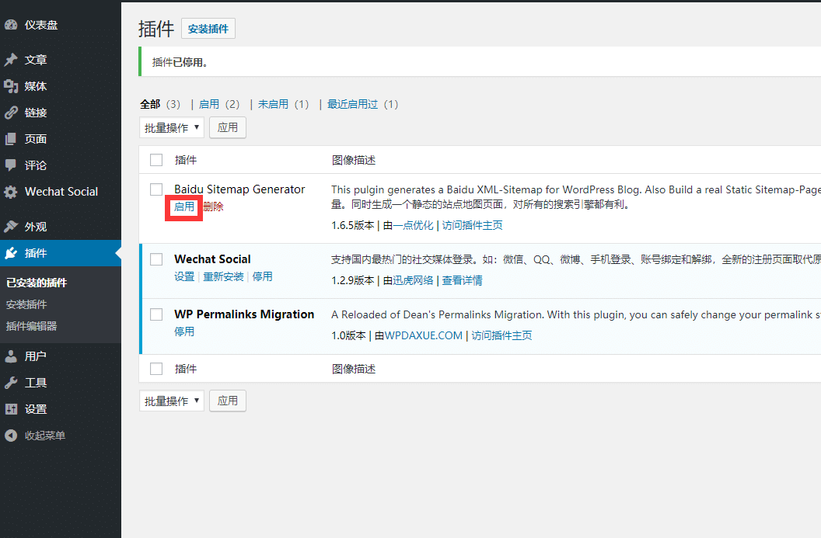Select the 文章 posts icon

point(12,59)
